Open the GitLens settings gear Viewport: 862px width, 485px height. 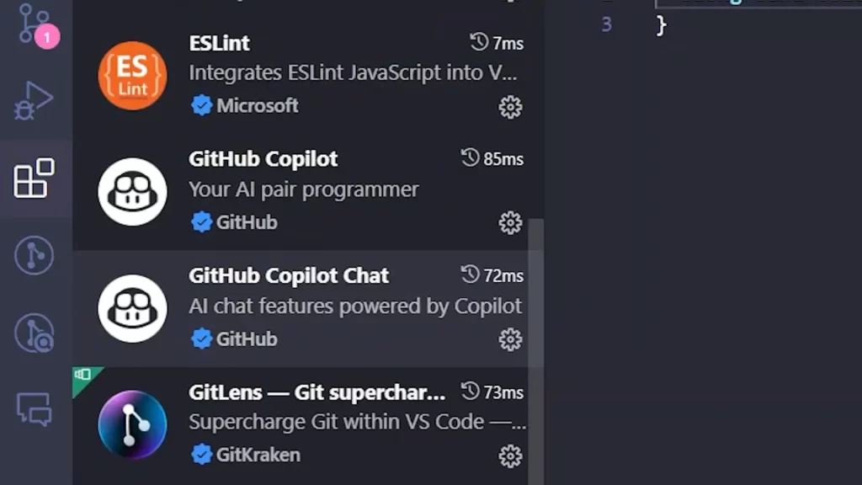coord(510,455)
